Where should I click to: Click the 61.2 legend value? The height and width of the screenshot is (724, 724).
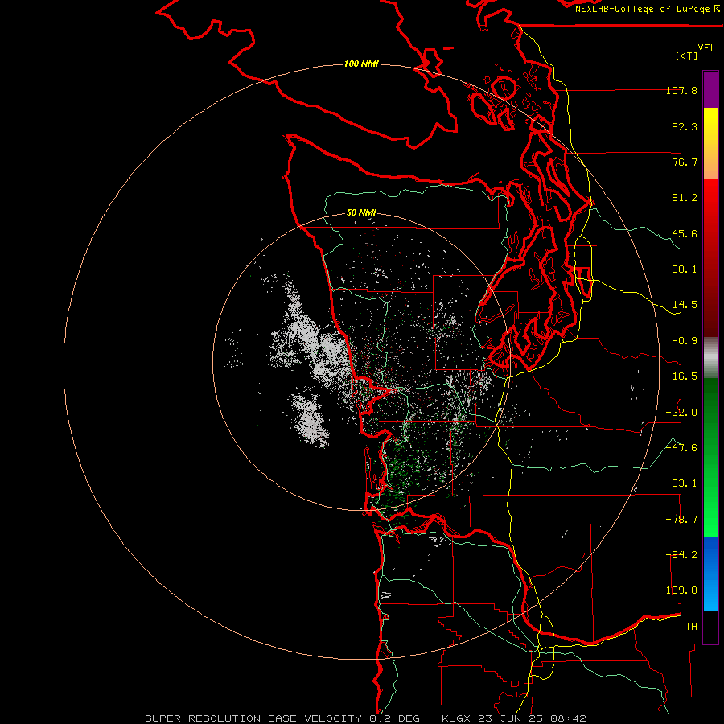coord(685,198)
